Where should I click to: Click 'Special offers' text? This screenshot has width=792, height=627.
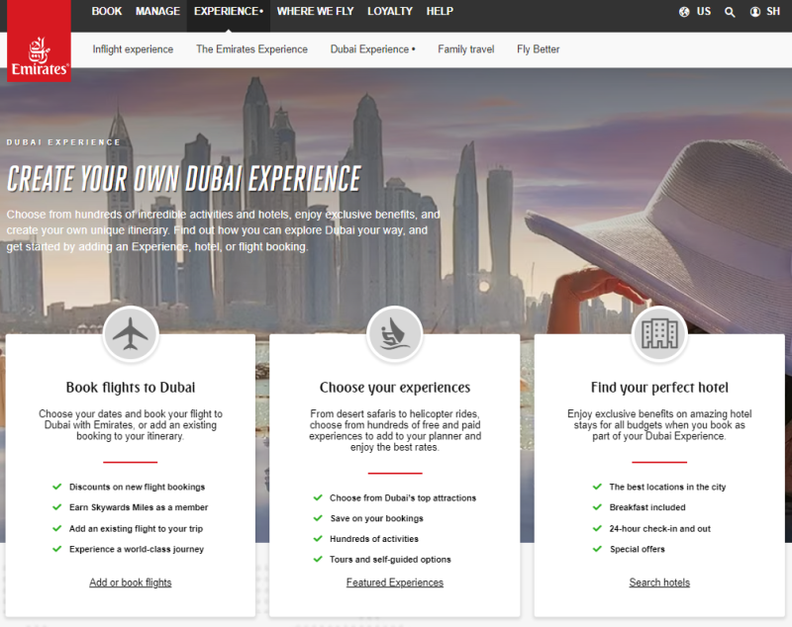tap(637, 549)
